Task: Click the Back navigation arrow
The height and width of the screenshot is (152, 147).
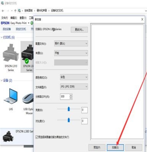Action: [3, 11]
